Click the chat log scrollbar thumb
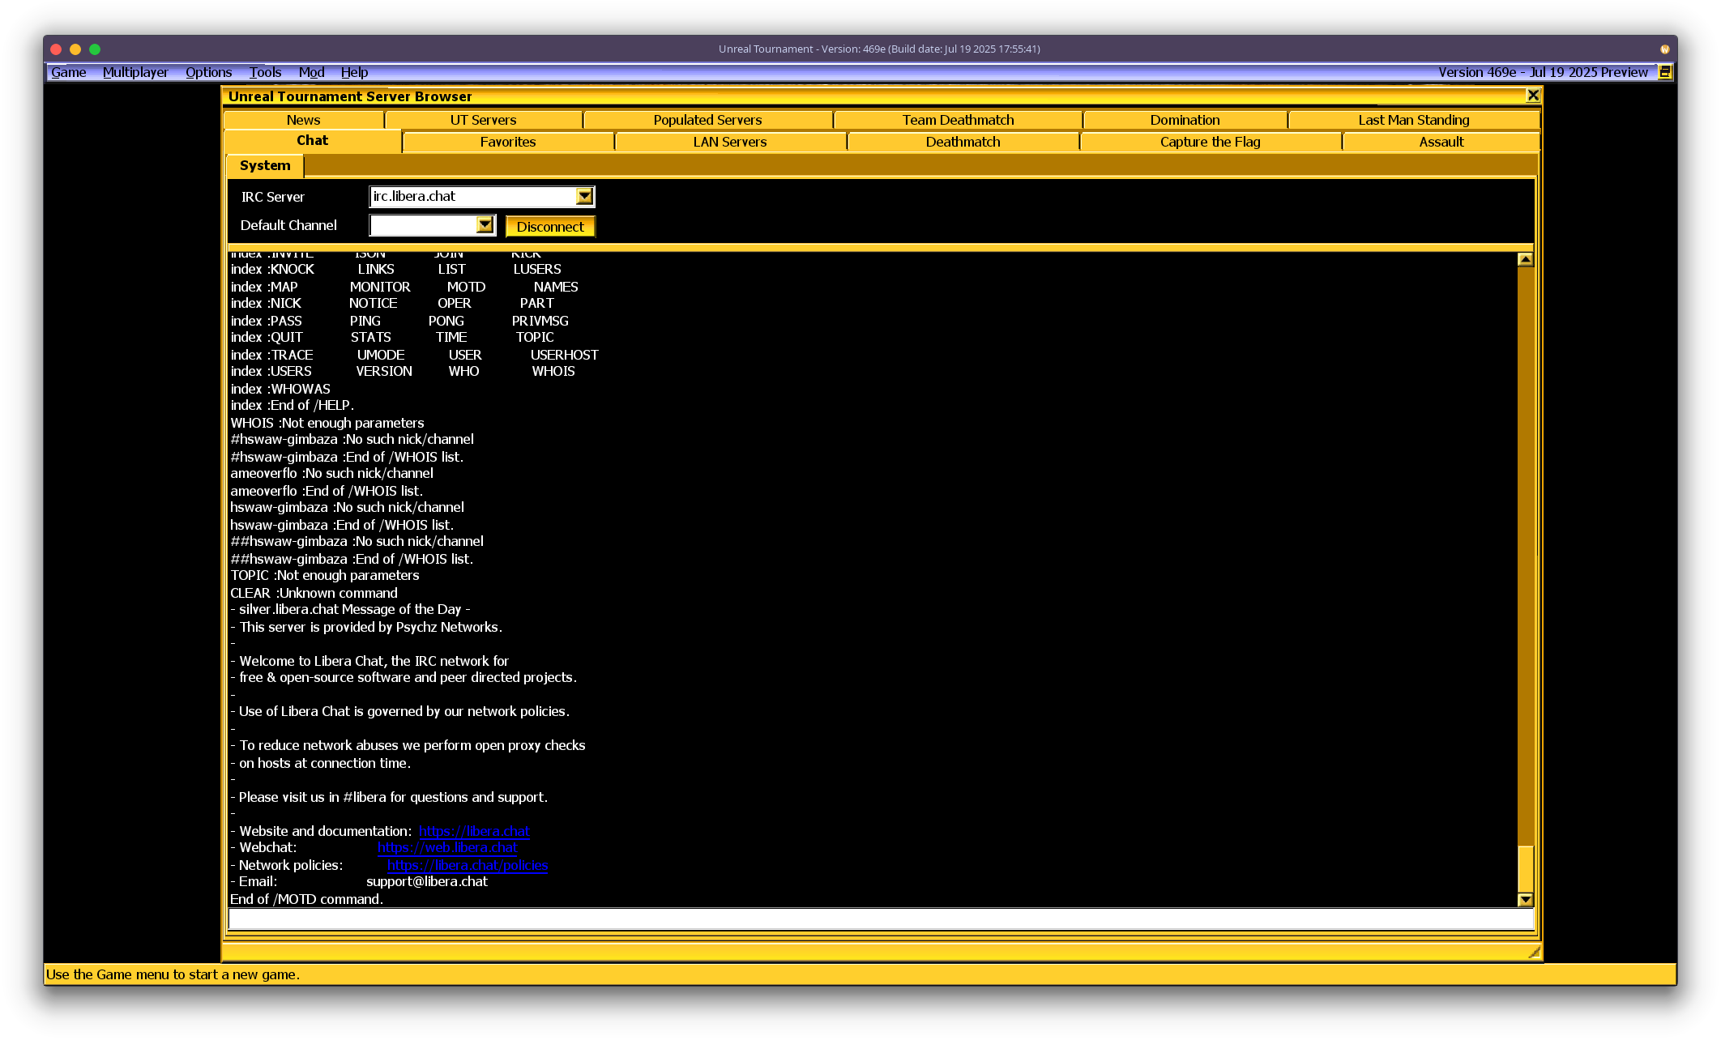Image resolution: width=1721 pixels, height=1040 pixels. pyautogui.click(x=1525, y=868)
